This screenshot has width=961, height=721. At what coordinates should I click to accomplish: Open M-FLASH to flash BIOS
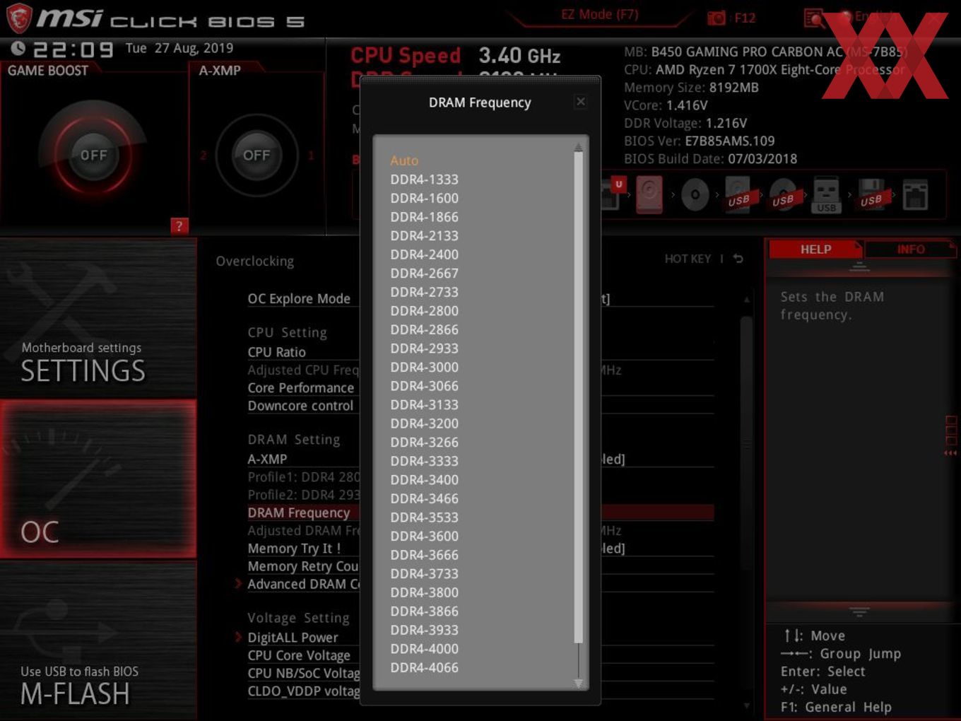pyautogui.click(x=99, y=640)
